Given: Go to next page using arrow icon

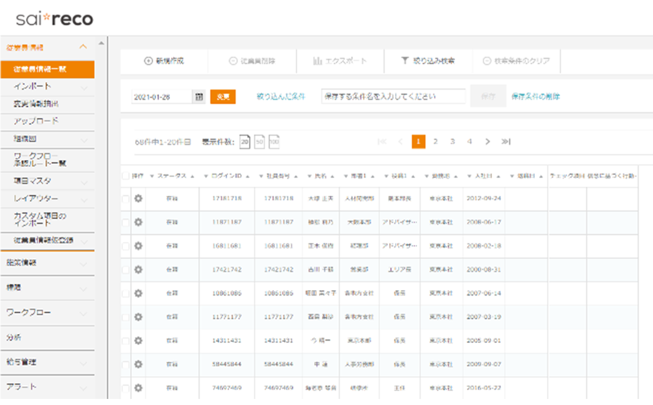Looking at the screenshot, I should point(487,142).
